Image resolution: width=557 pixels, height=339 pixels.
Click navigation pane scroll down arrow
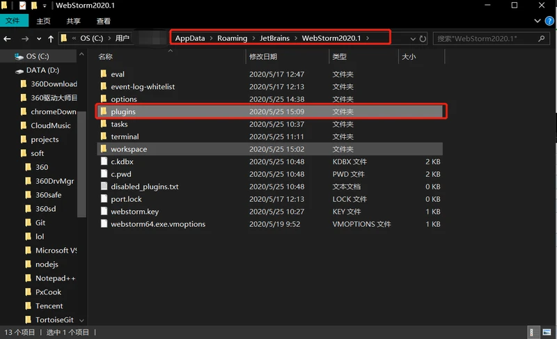[81, 320]
